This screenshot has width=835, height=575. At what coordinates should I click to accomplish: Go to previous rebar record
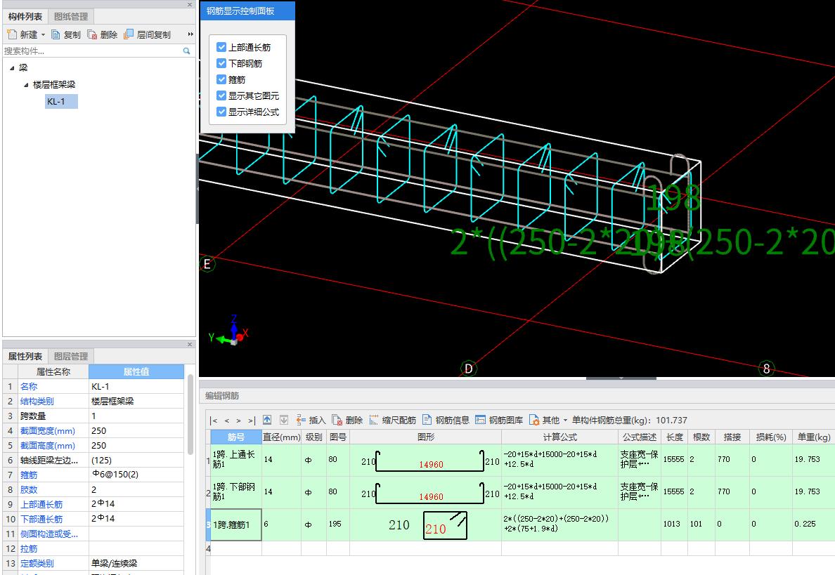227,421
